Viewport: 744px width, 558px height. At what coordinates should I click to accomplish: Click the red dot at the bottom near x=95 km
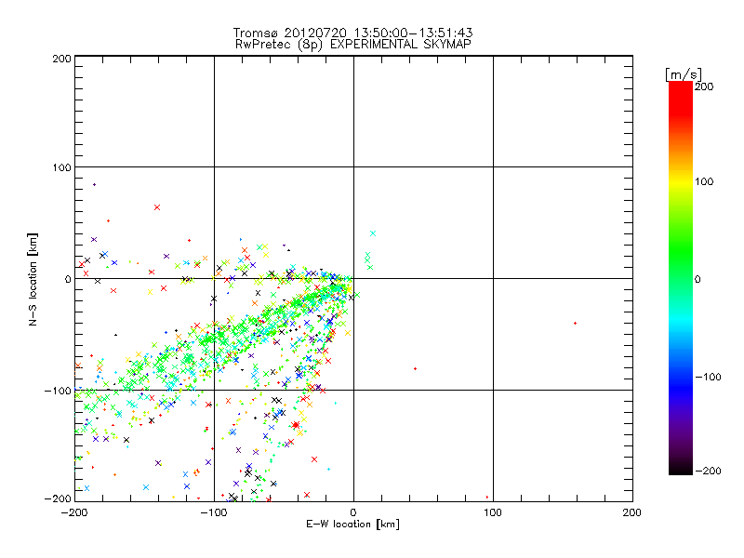[x=487, y=498]
